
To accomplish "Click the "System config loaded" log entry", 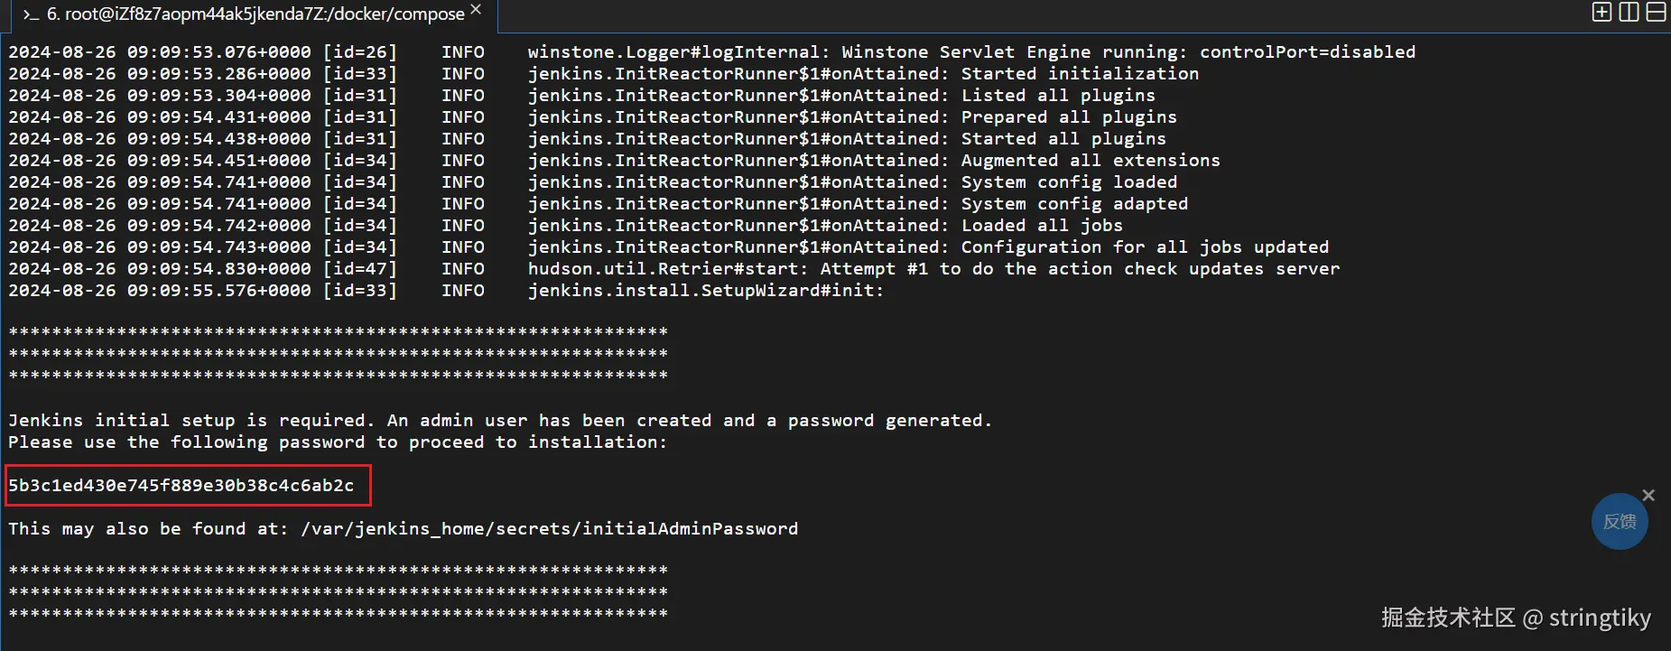I will click(1068, 182).
